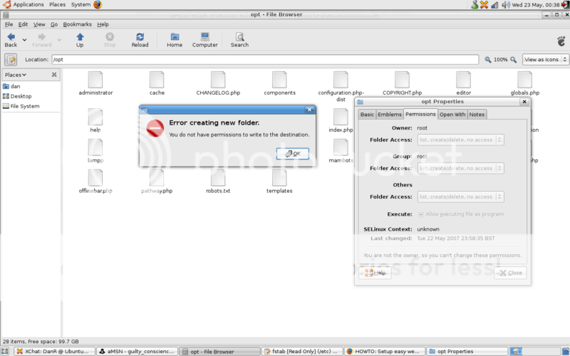
Task: Go up one folder level
Action: 80,40
